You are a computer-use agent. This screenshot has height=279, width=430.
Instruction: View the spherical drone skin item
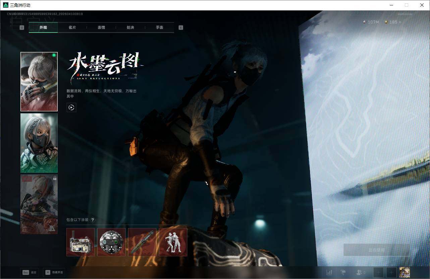click(x=111, y=242)
